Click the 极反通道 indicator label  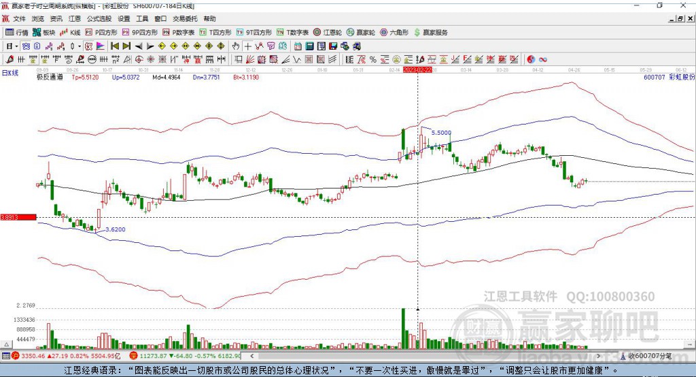point(50,77)
